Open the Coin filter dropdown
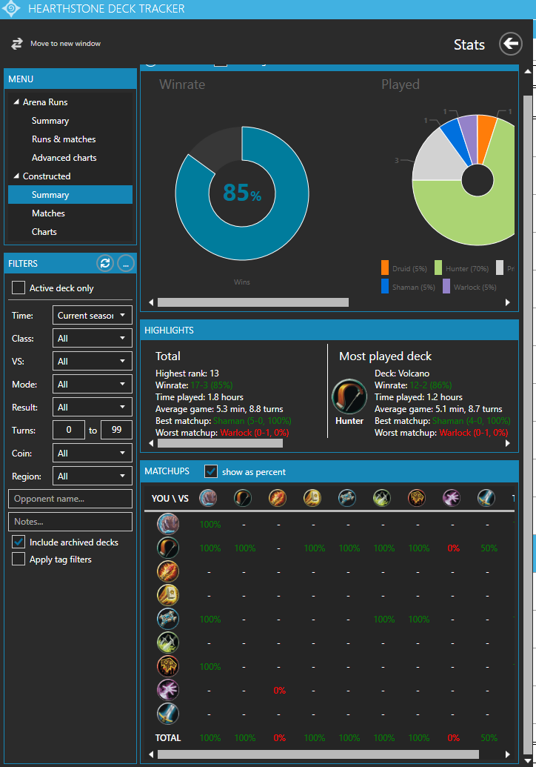Image resolution: width=536 pixels, height=767 pixels. click(93, 453)
